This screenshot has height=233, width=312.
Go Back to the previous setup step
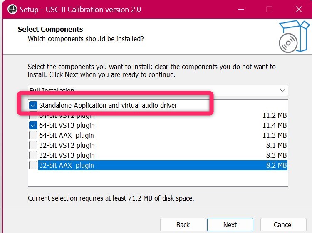183,225
